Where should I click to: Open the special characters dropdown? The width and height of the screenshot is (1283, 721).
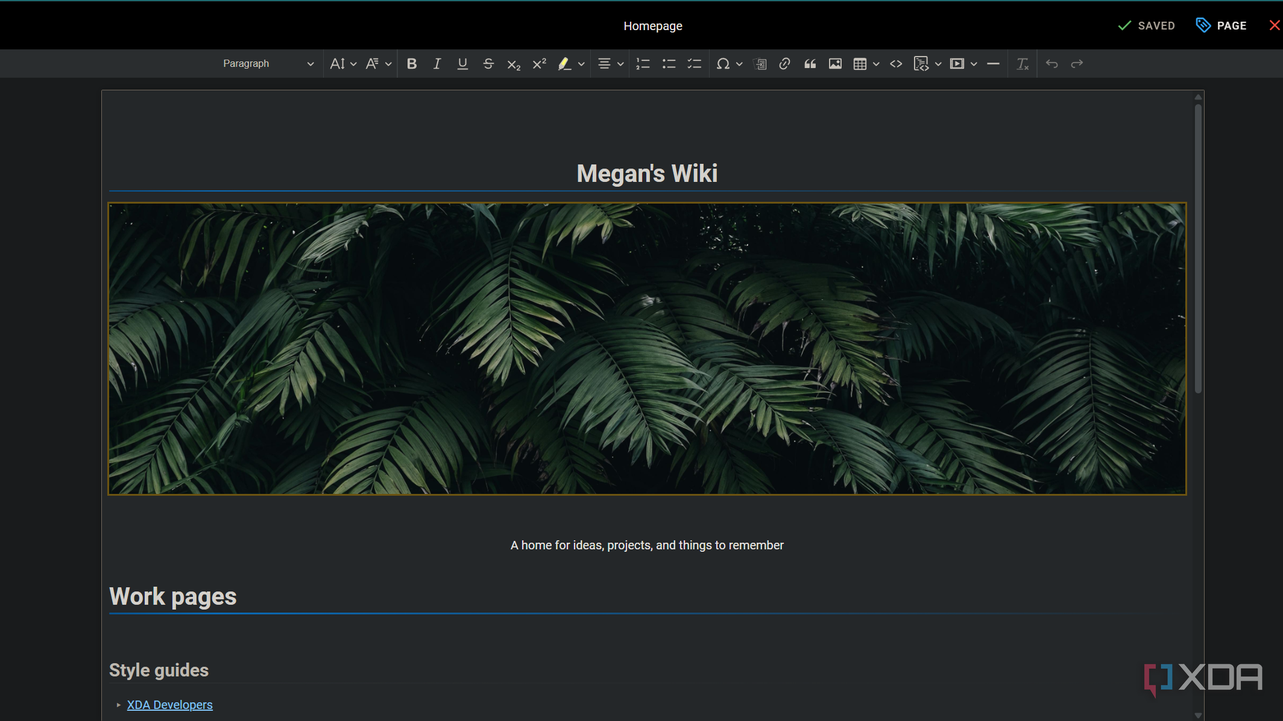729,64
